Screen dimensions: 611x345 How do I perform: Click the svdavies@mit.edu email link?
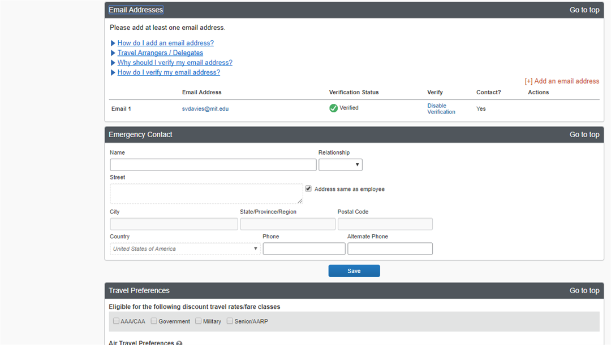click(x=205, y=108)
